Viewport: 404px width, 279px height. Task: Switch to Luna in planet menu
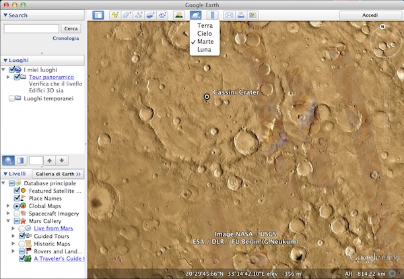[x=205, y=49]
